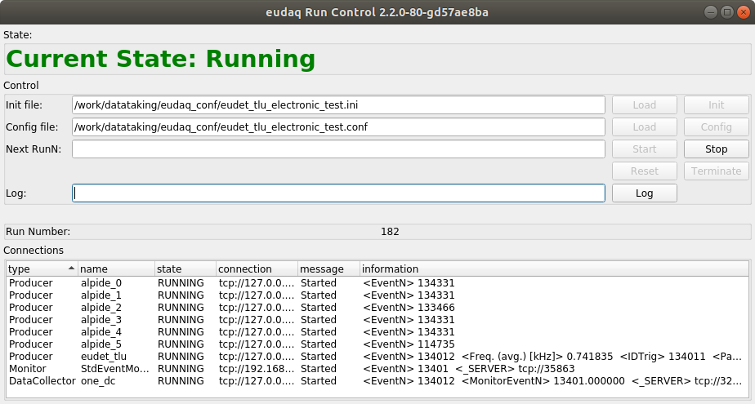Click the information column header

(x=552, y=269)
